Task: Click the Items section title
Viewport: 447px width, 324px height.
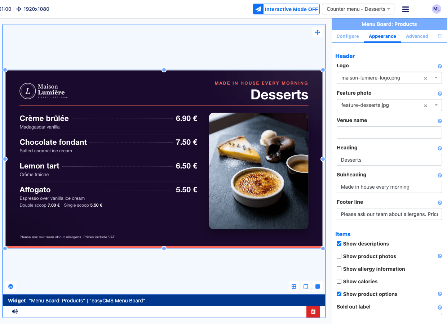Action: pos(343,234)
